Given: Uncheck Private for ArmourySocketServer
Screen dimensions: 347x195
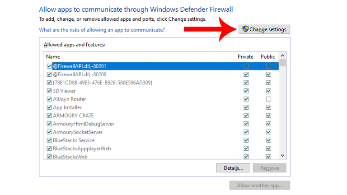Looking at the screenshot, I should click(246, 132).
